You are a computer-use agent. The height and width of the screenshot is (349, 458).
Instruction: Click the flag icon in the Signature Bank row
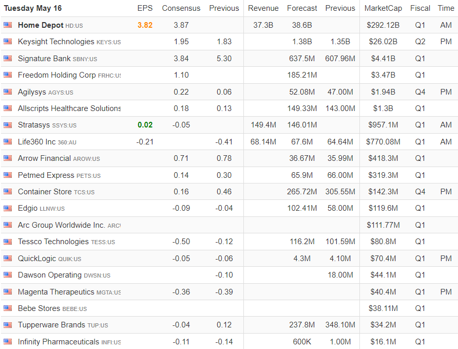tap(8, 59)
